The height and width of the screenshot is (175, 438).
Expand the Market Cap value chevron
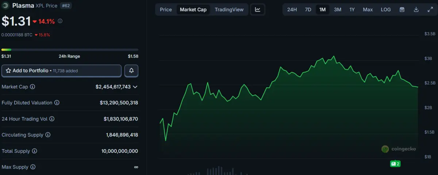point(135,87)
